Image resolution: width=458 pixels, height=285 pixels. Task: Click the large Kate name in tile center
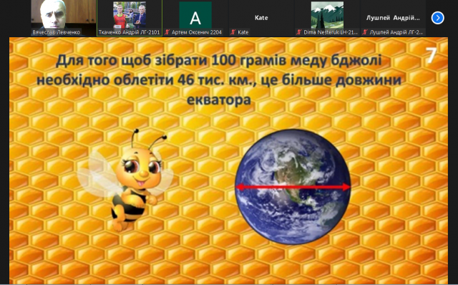[x=261, y=18]
